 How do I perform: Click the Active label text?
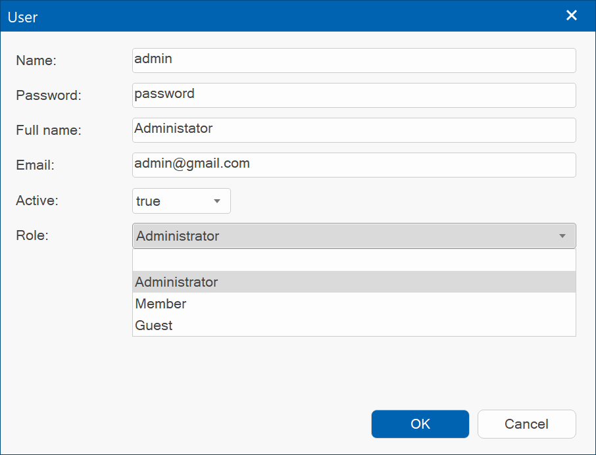(37, 201)
